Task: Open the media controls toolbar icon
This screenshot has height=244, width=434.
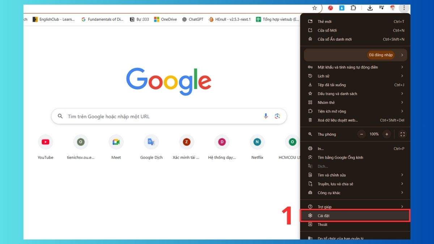Action: pyautogui.click(x=381, y=8)
